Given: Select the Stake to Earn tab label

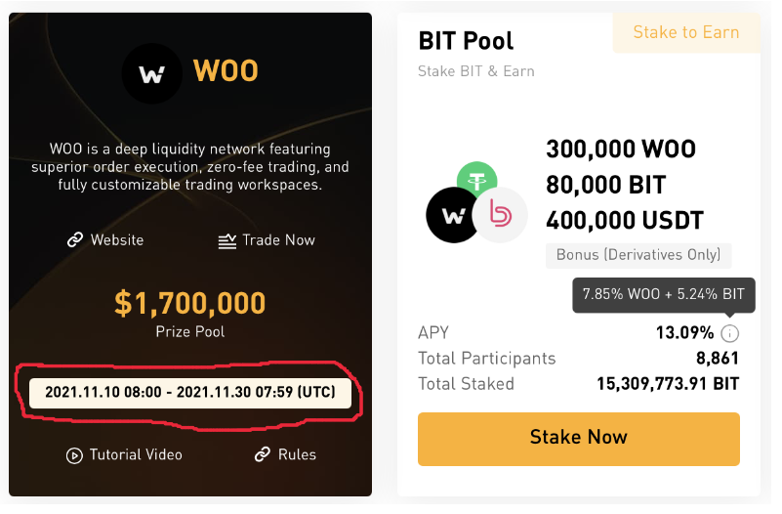Looking at the screenshot, I should 685,32.
